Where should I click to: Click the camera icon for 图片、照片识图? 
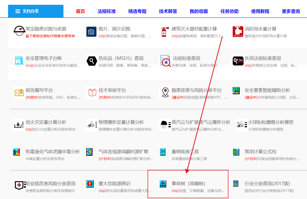coord(91,32)
